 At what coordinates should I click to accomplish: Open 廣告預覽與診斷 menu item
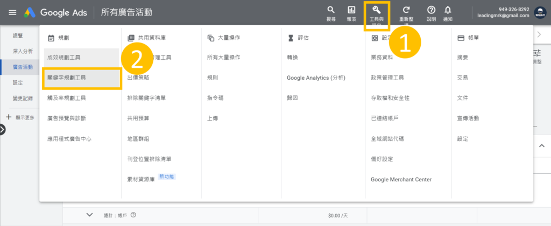pos(67,118)
